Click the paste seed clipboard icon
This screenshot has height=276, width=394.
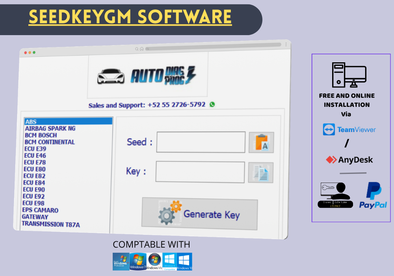pyautogui.click(x=261, y=142)
